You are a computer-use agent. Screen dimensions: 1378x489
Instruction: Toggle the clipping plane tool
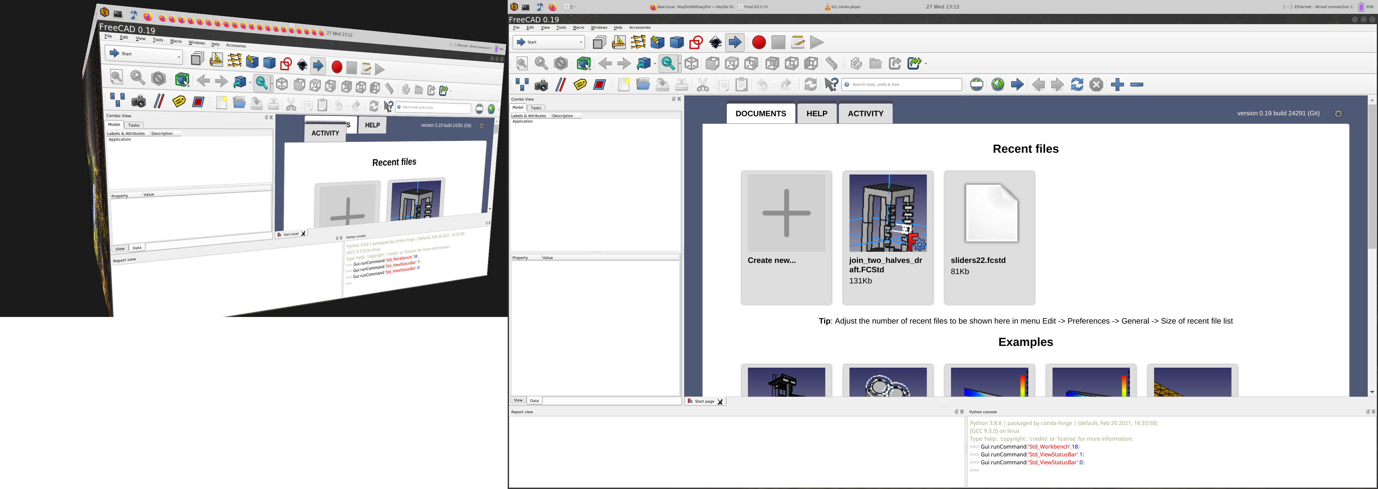click(x=561, y=85)
